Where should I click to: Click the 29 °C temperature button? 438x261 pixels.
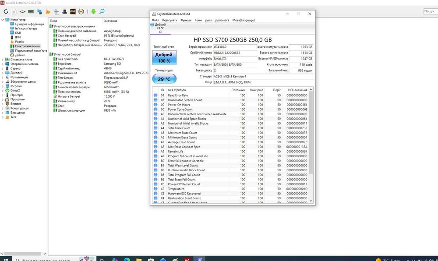(164, 79)
